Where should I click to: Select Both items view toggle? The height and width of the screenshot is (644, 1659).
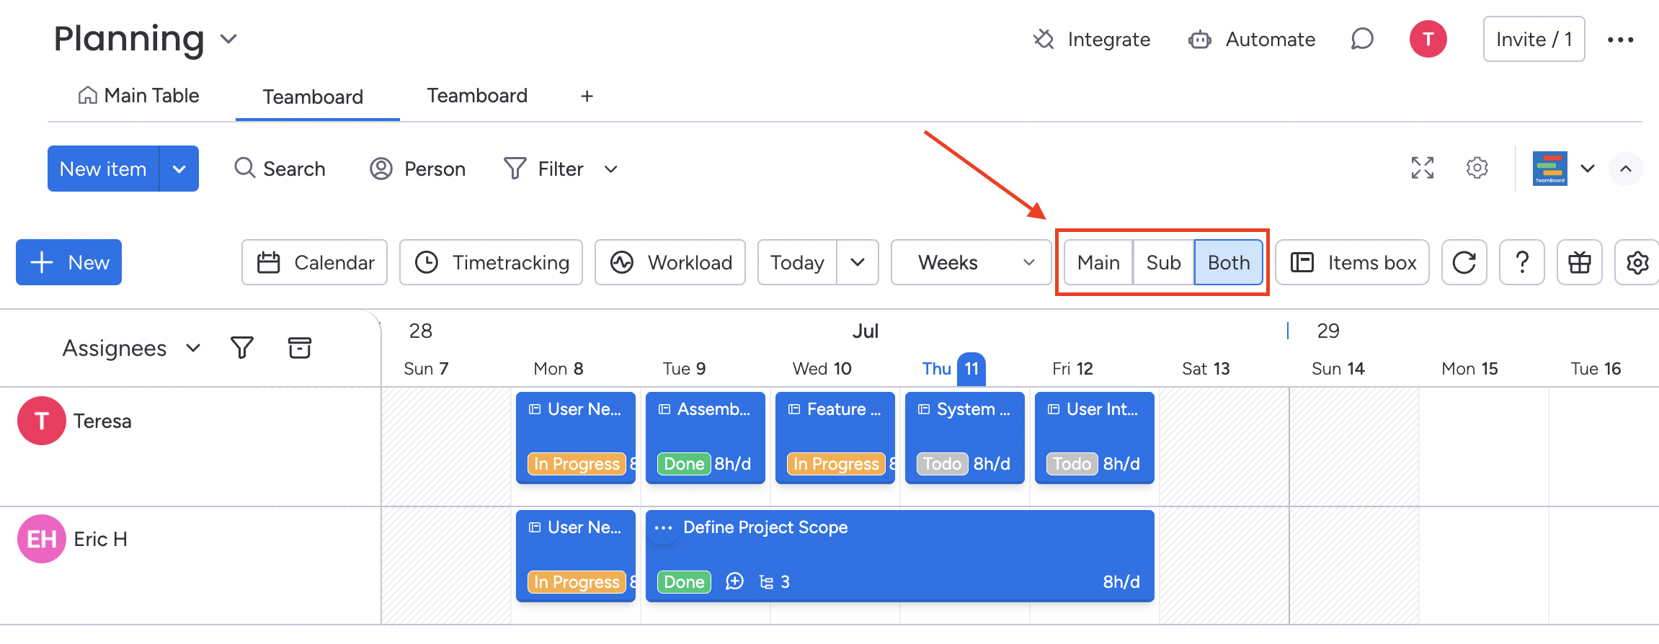(1228, 262)
